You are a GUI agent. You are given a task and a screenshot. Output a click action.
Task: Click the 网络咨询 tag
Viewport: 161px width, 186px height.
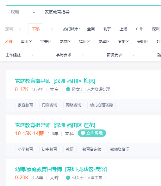coord(74,105)
